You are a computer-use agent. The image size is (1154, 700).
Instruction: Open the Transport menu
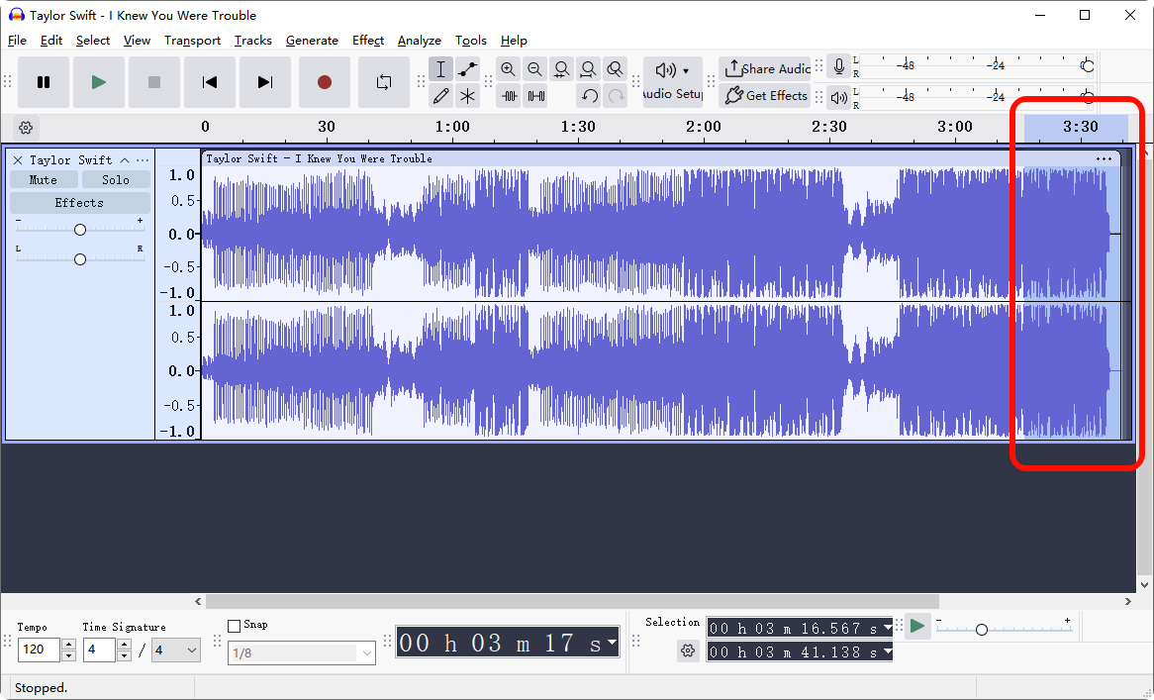[x=192, y=41]
